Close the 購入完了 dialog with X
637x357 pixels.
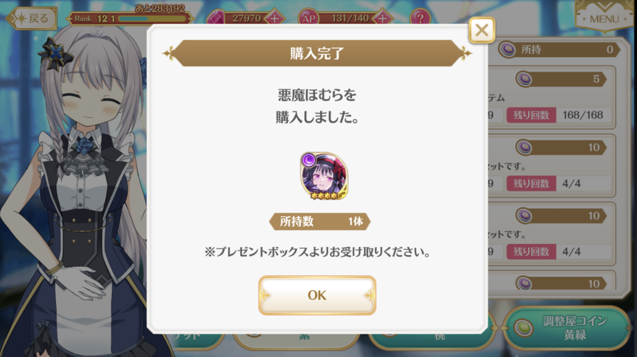coord(482,30)
